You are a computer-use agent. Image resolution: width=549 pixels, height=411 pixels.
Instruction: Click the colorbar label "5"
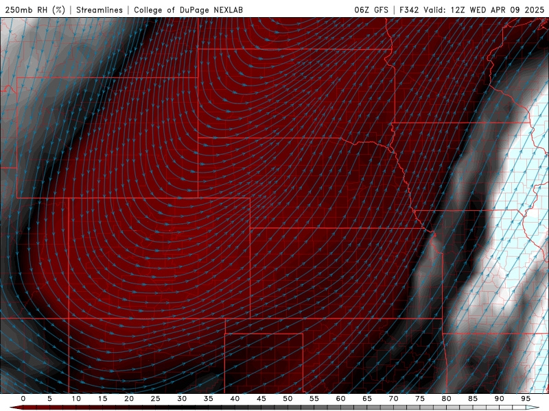tap(49, 399)
